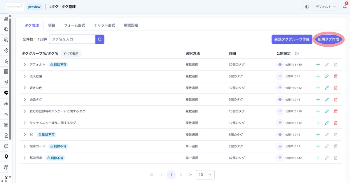Viewport: 350px width, 183px height.
Task: Go to the next page arrow
Action: pyautogui.click(x=181, y=175)
